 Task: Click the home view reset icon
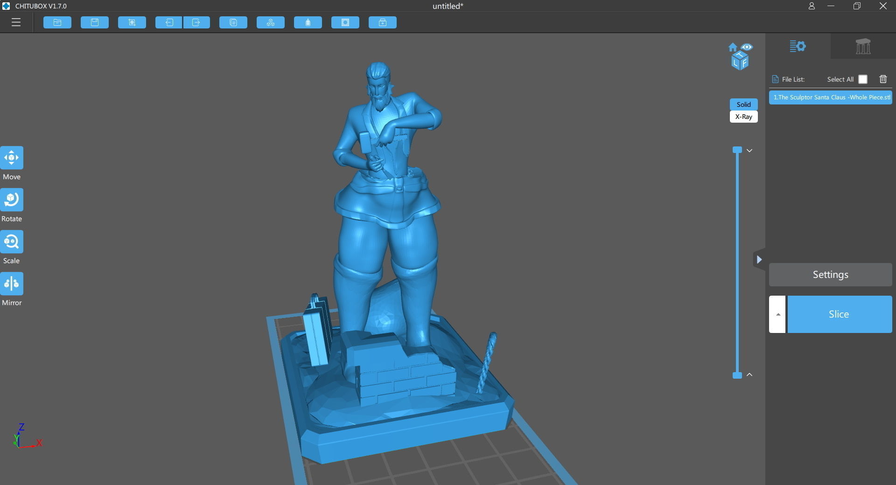(733, 47)
